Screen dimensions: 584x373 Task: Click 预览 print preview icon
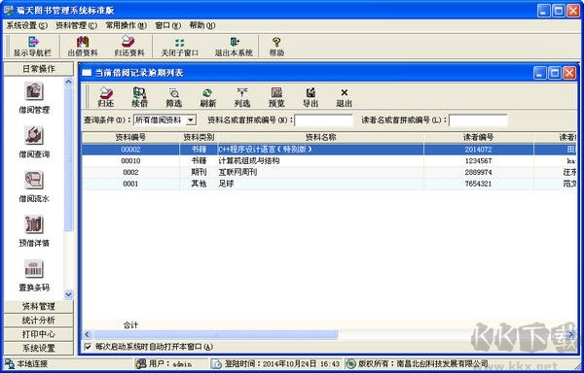pos(276,97)
